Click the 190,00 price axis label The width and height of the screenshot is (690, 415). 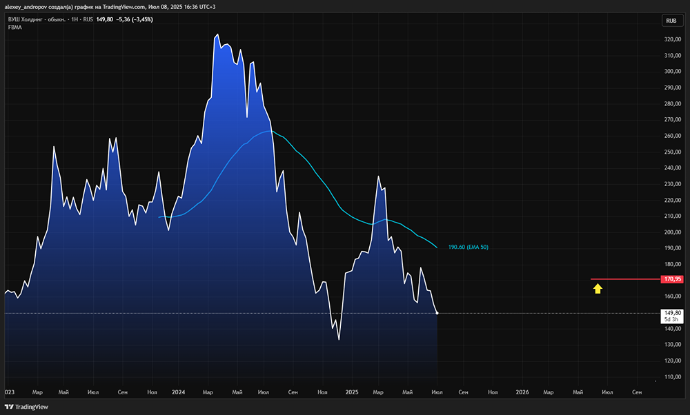pyautogui.click(x=672, y=248)
